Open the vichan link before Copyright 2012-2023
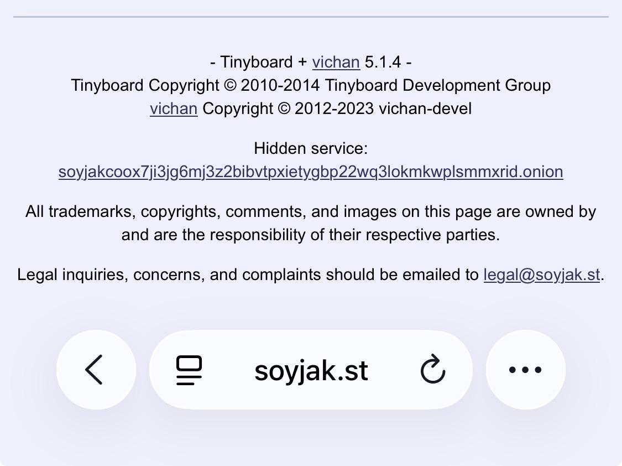Screen dimensions: 622x466 174,108
